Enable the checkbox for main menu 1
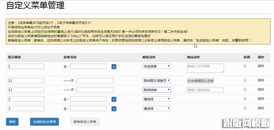 245,66
